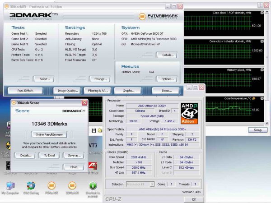Screen dimensions: 271x203
Task: Close the Memory clock graph panel
Action: coord(262,70)
